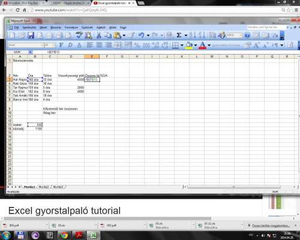Click the Undo arrow icon

tap(141, 35)
